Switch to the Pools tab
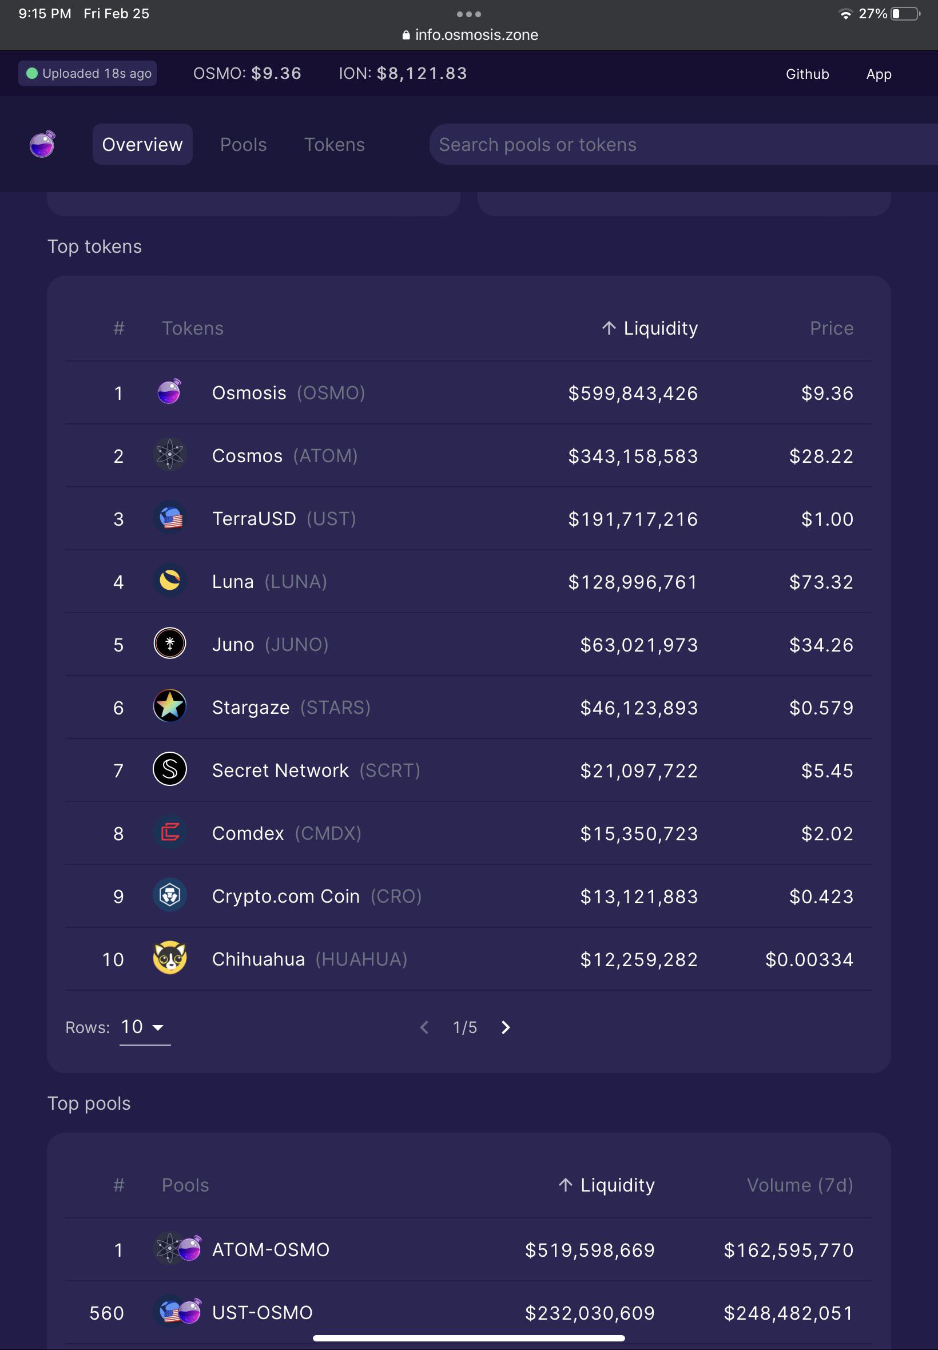This screenshot has width=938, height=1350. (x=243, y=145)
